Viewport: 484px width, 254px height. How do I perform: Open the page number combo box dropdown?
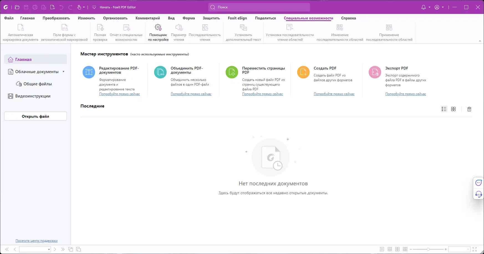[x=49, y=249]
